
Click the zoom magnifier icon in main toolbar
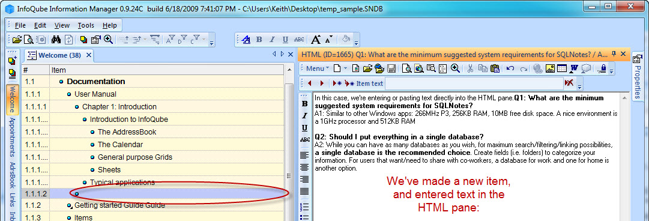108,40
